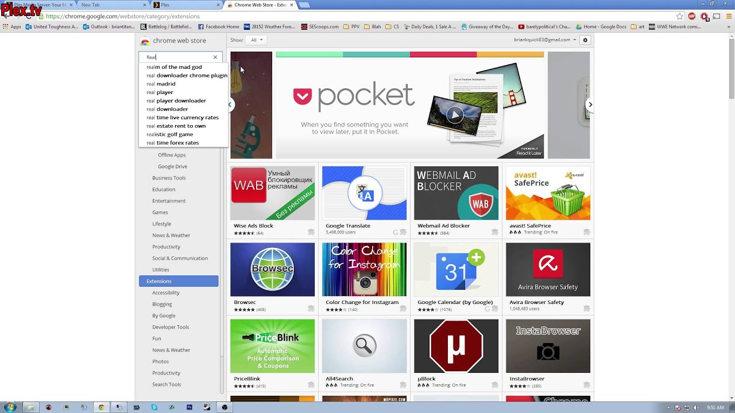This screenshot has width=735, height=413.
Task: Open the All4Search extension tile
Action: (364, 354)
